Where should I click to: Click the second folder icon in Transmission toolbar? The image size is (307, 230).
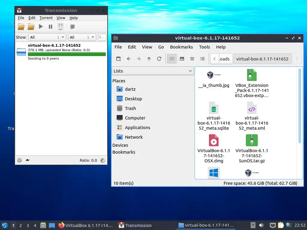[31, 27]
